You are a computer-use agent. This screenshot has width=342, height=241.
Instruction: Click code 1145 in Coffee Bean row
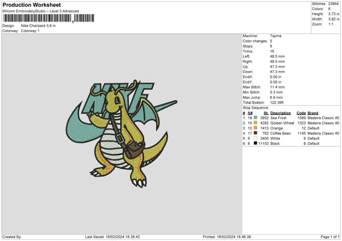[302, 134]
